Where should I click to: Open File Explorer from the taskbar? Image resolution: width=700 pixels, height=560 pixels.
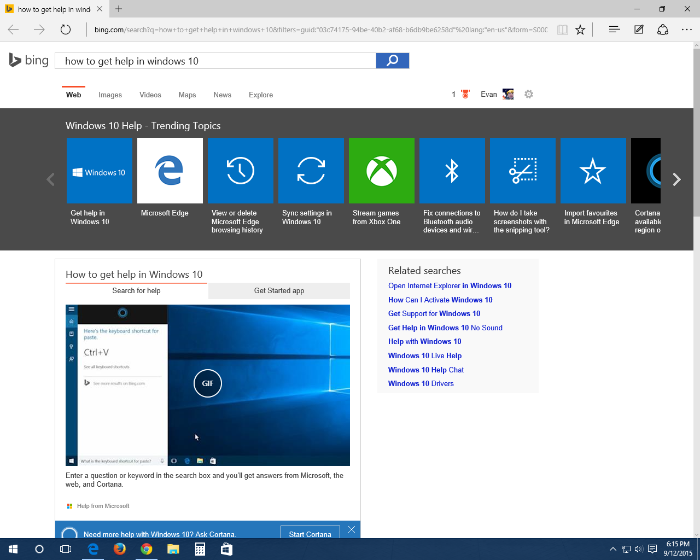[173, 549]
